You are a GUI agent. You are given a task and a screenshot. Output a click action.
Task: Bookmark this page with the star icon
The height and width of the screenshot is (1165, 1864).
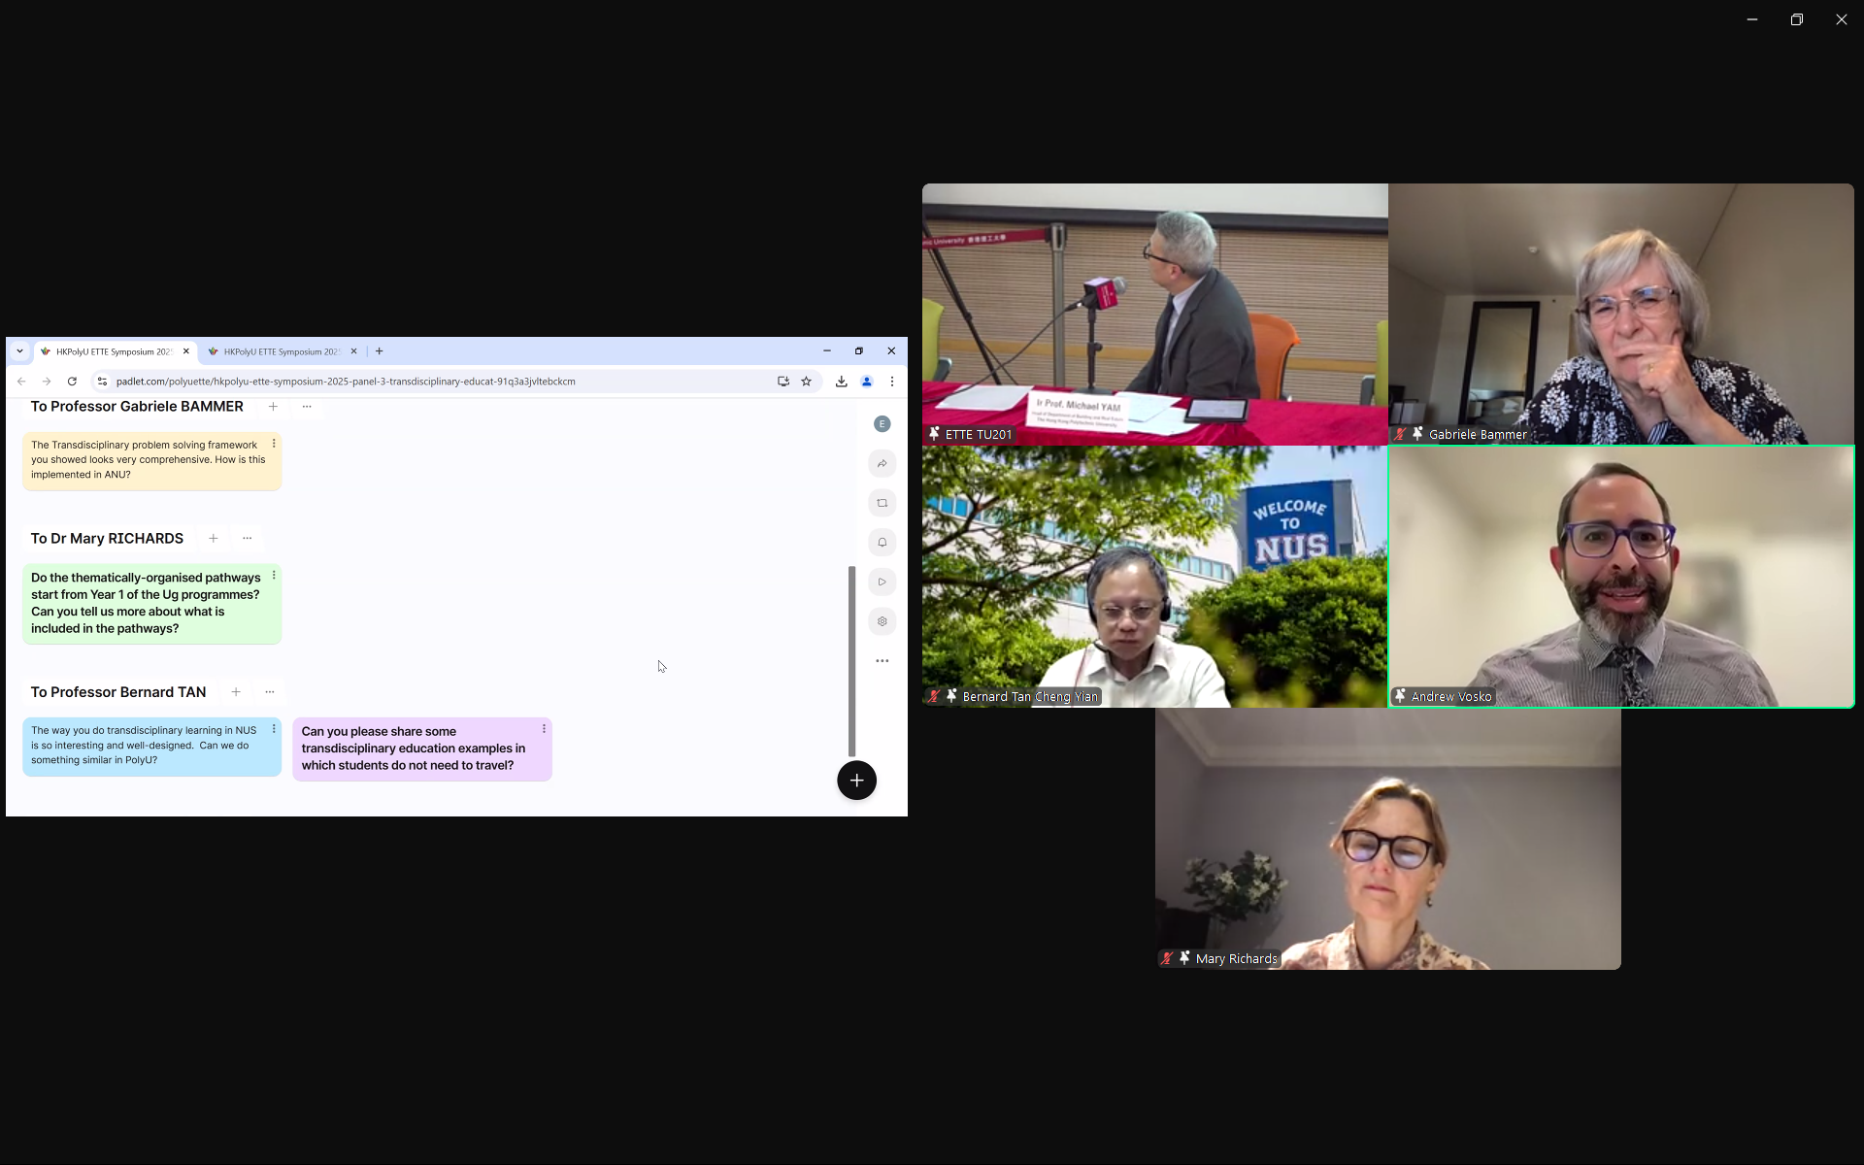[x=806, y=382]
